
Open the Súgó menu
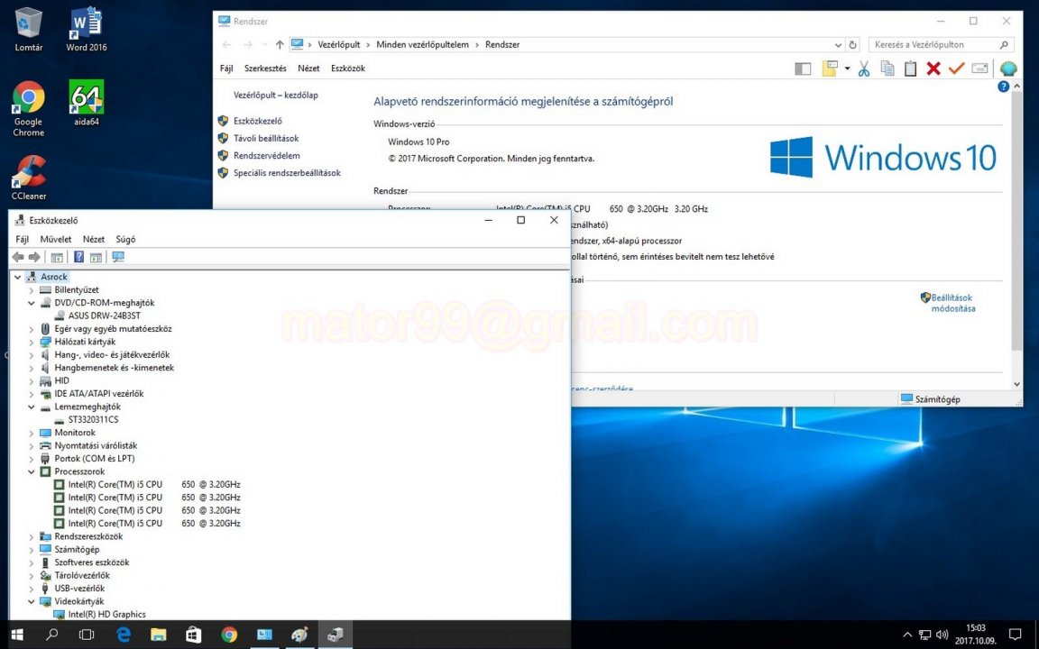coord(125,239)
